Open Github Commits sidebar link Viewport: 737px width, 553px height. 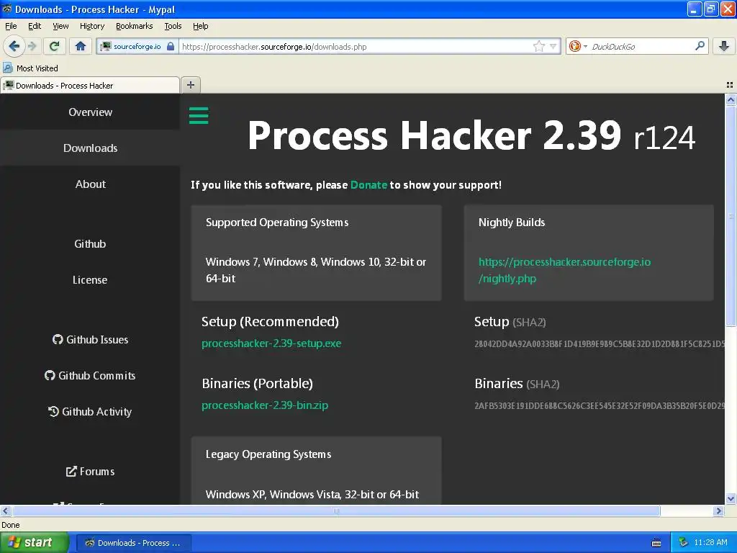(90, 375)
